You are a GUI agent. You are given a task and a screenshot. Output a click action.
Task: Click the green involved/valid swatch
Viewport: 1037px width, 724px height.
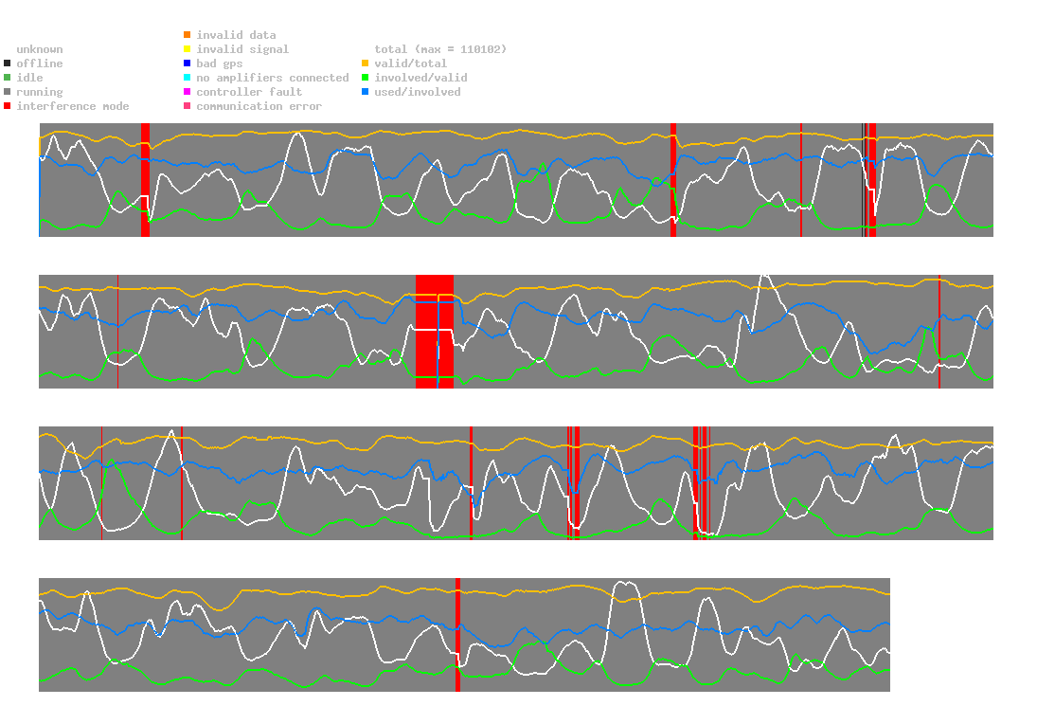[365, 78]
